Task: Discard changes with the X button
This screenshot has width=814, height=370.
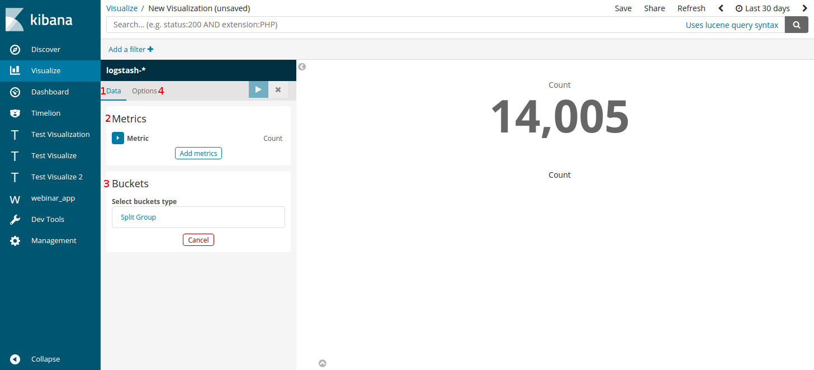Action: click(x=278, y=89)
